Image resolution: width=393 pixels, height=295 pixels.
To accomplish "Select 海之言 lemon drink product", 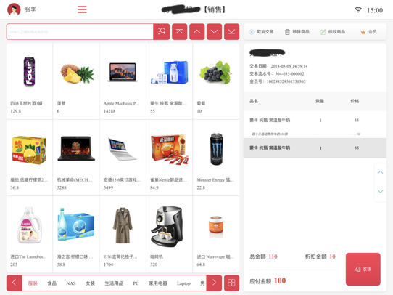I will click(76, 234).
